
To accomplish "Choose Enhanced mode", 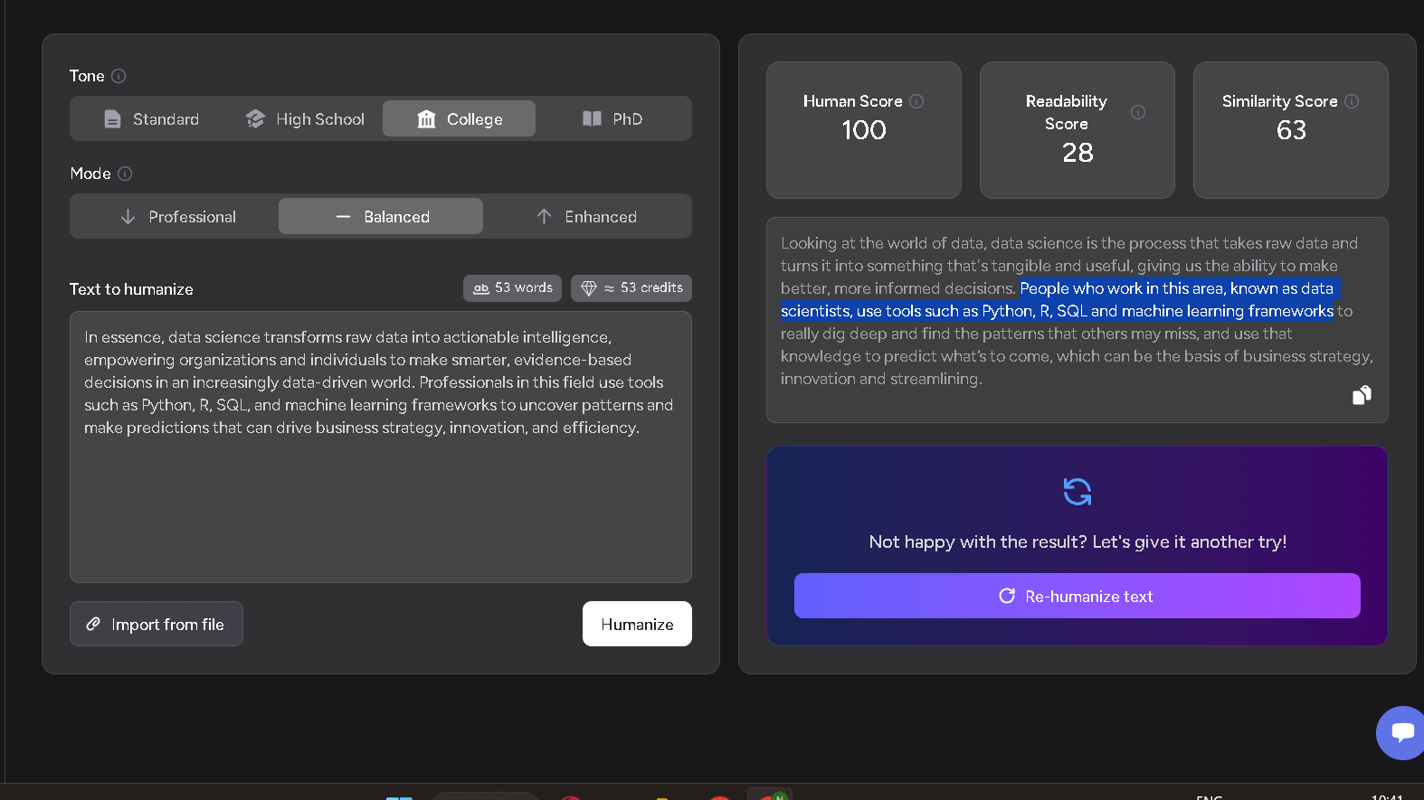I will tap(586, 216).
